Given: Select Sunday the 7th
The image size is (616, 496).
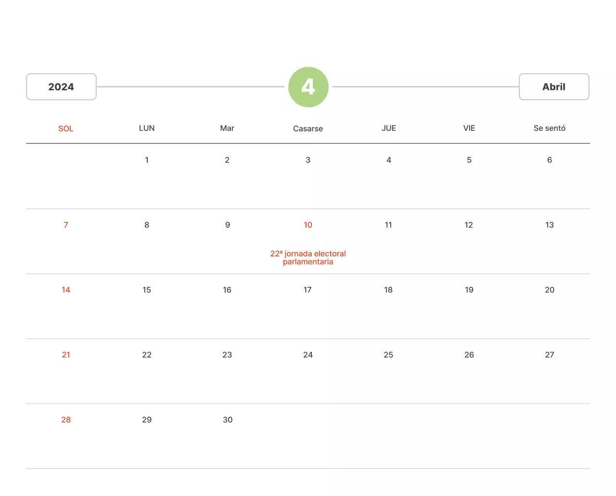Looking at the screenshot, I should [x=66, y=225].
